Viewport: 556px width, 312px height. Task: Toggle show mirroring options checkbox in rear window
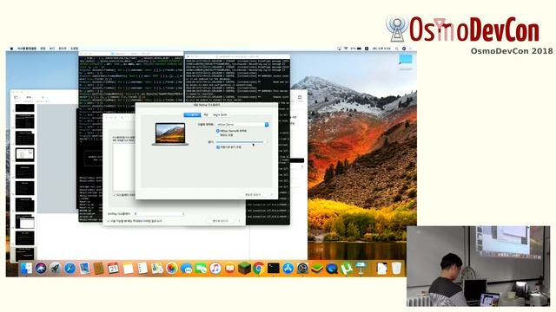point(109,221)
